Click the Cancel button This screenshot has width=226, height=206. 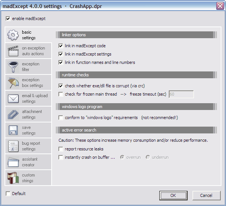point(206,195)
